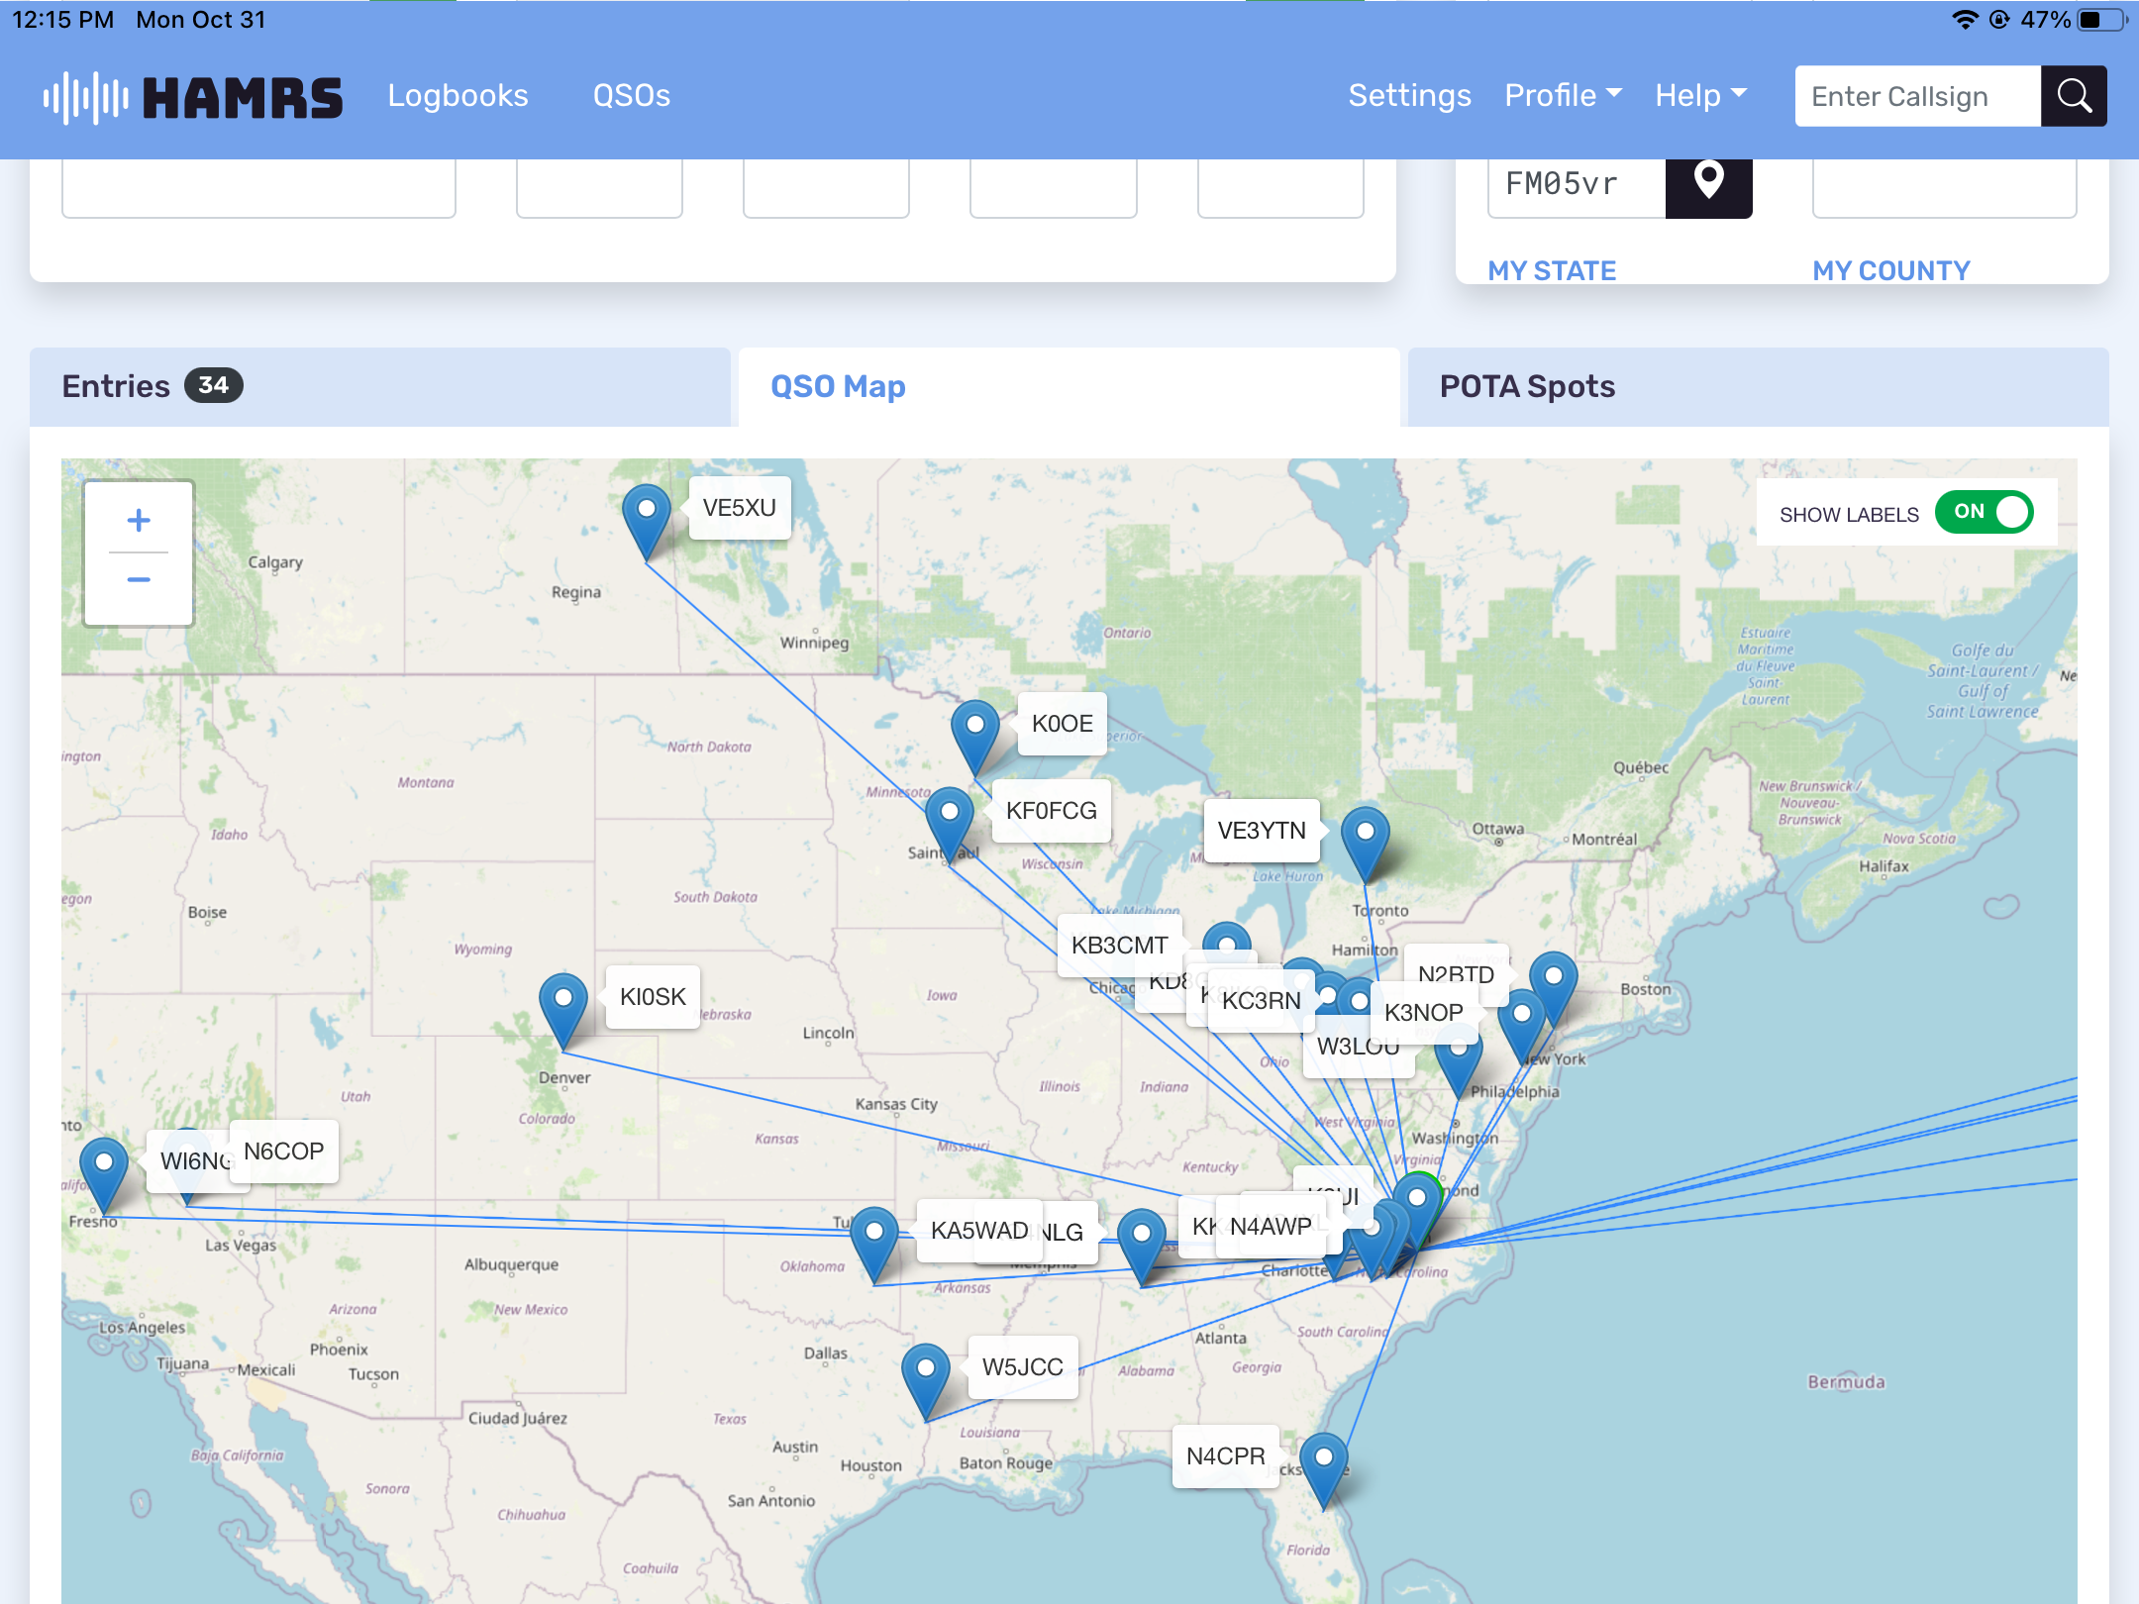The image size is (2139, 1604).
Task: Click the grid locator pin button
Action: 1708,184
